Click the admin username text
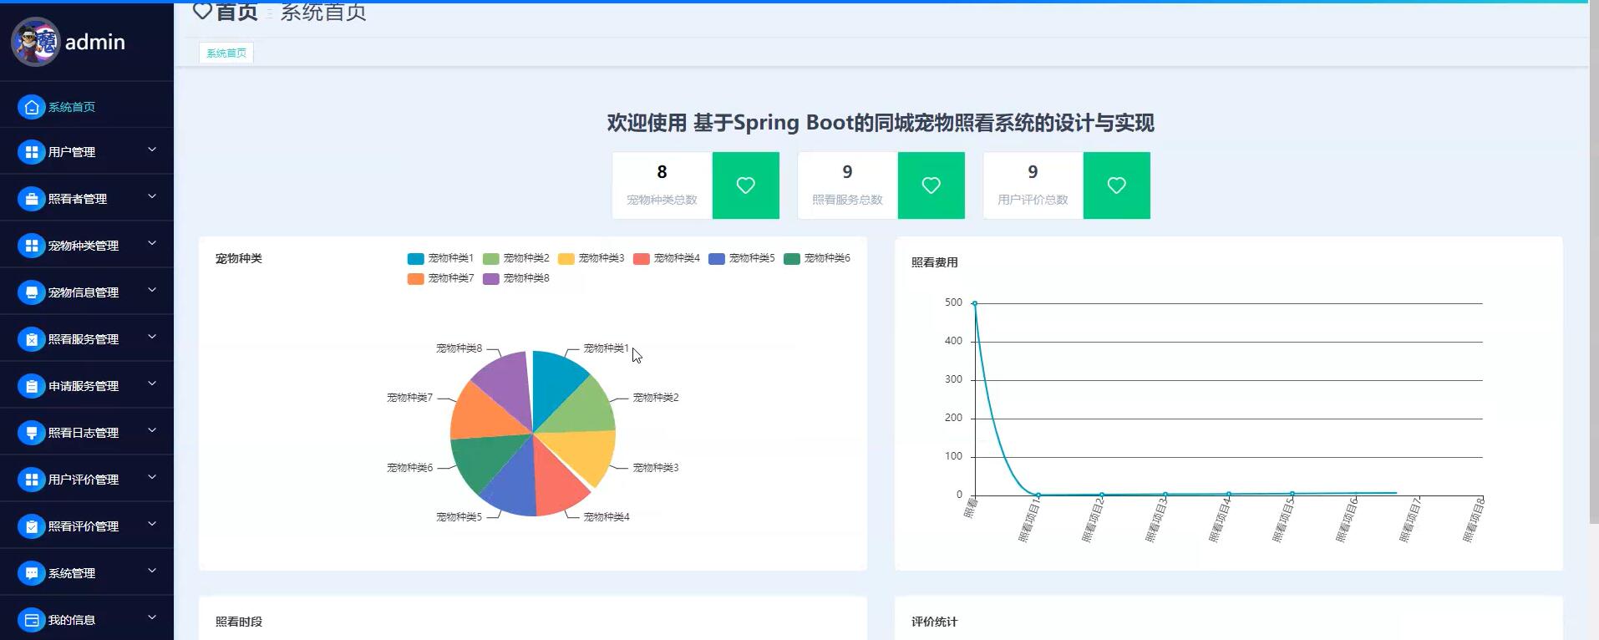This screenshot has width=1599, height=640. point(95,42)
